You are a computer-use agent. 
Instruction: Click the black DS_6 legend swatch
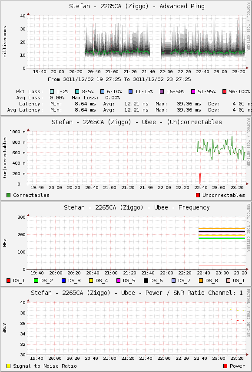coord(146,281)
